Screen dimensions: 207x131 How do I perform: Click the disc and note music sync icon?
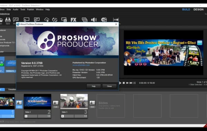(x=104, y=20)
